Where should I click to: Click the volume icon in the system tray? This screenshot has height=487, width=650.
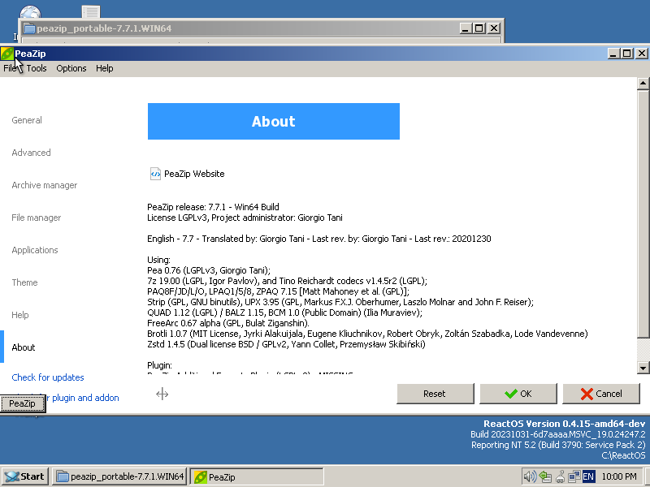[x=530, y=476]
